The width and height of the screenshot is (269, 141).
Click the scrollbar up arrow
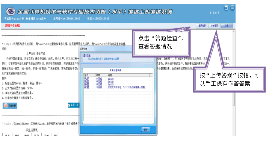point(234,32)
